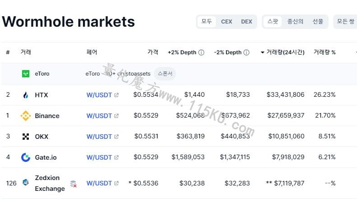Image resolution: width=357 pixels, height=199 pixels.
Task: Click the OKX exchange logo
Action: [26, 137]
